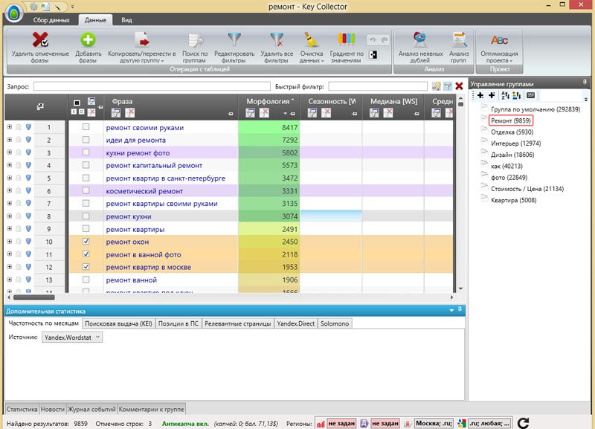
Task: Open filter for the Медиана [WS] column
Action: [374, 113]
